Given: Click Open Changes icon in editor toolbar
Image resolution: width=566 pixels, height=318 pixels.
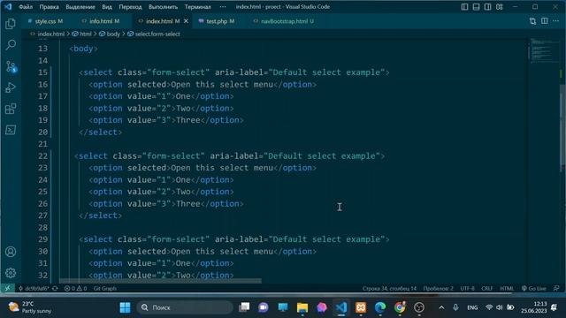Looking at the screenshot, I should coord(532,21).
